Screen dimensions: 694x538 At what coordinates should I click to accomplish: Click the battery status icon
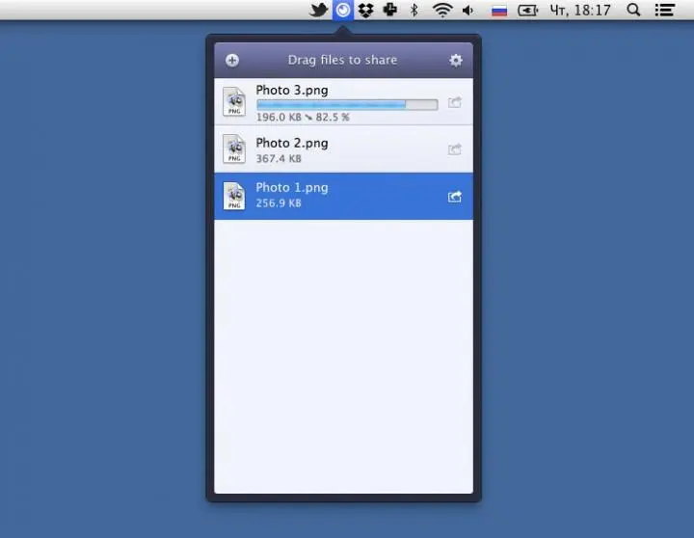click(528, 11)
